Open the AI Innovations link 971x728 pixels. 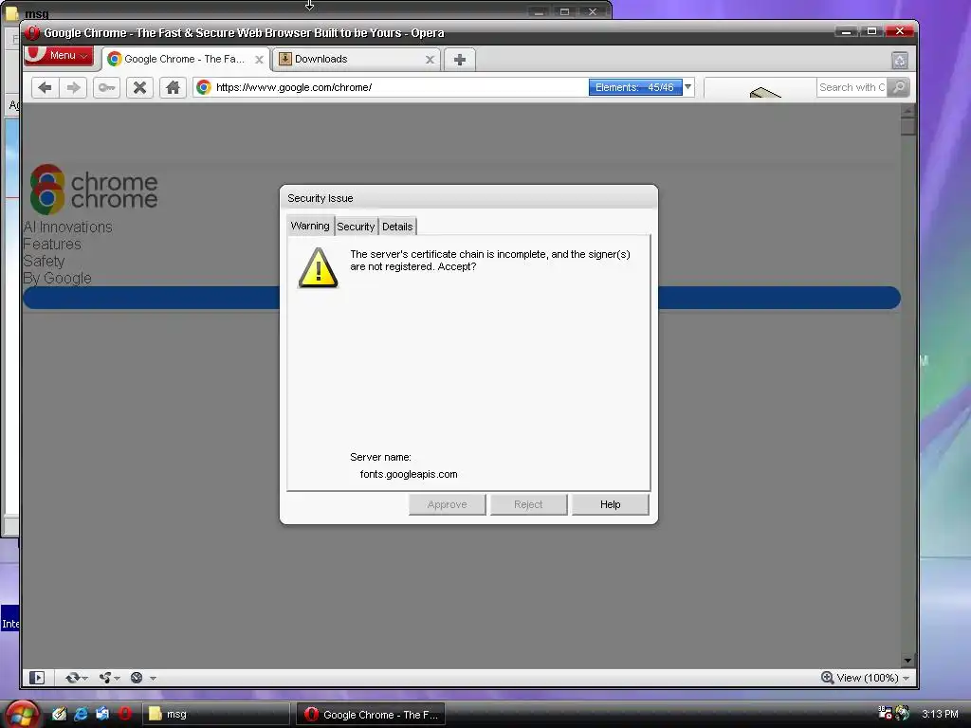[x=67, y=227]
